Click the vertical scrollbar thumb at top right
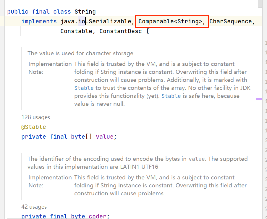Image resolution: width=267 pixels, height=219 pixels. [x=260, y=4]
